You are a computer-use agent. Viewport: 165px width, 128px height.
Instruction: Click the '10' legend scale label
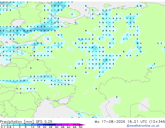33,127
